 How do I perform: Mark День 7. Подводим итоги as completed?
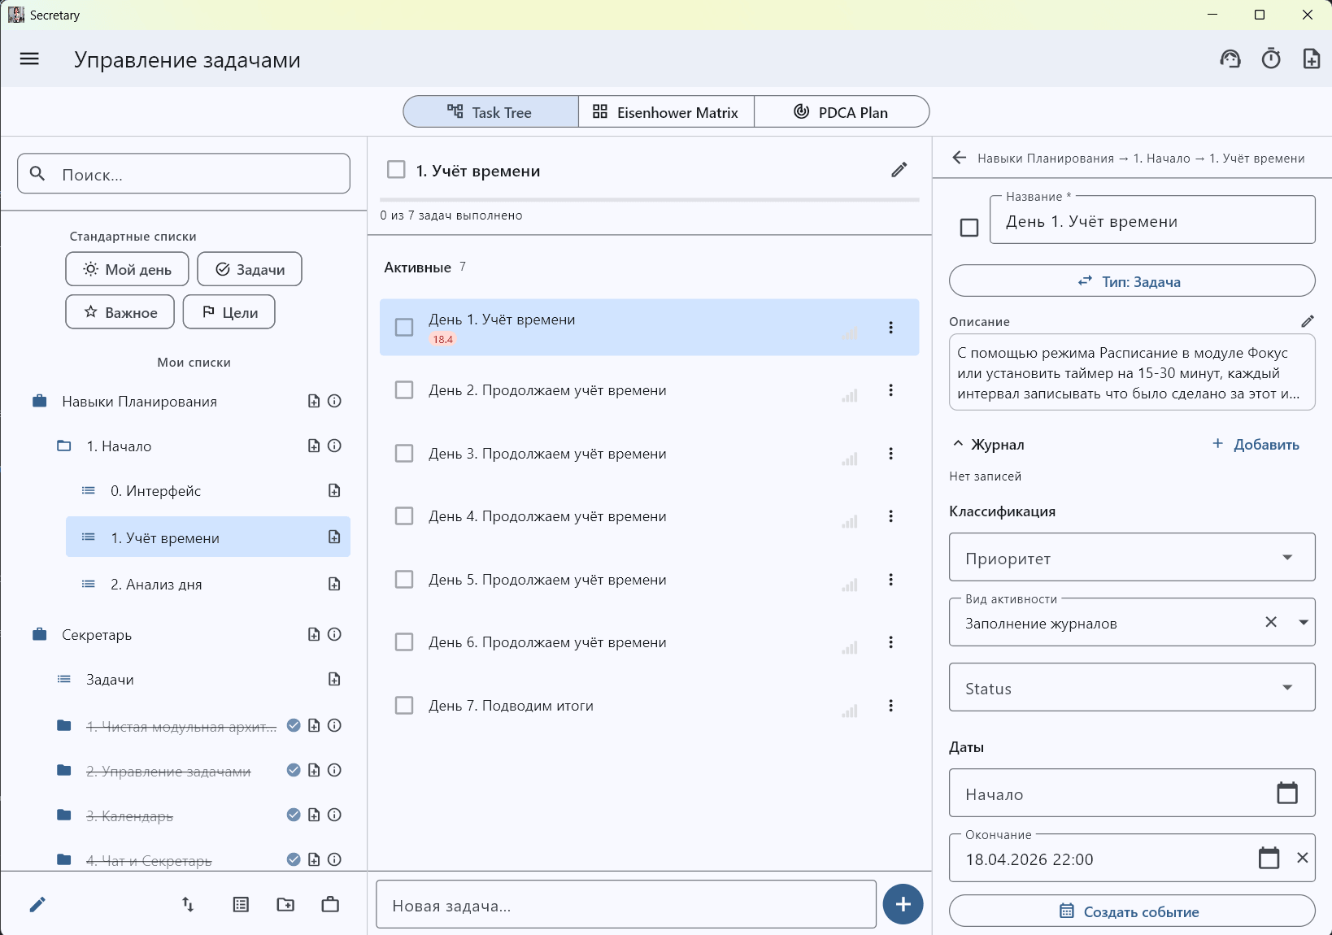(404, 706)
